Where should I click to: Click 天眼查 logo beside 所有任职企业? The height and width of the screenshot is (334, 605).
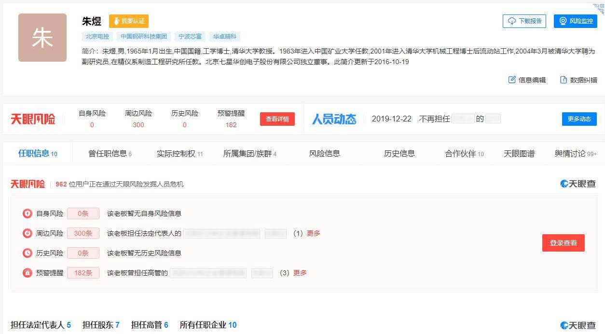coord(578,325)
